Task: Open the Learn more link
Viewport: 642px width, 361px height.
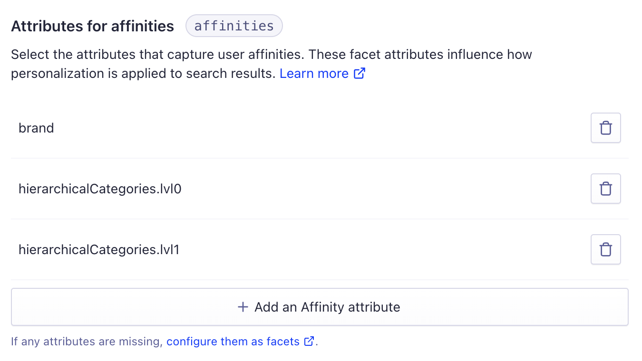Action: 314,73
